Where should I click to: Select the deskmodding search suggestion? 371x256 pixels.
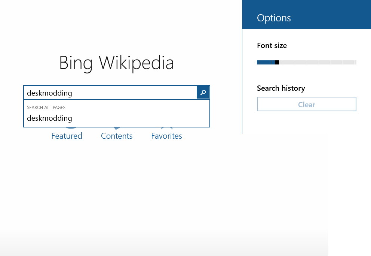pos(49,118)
